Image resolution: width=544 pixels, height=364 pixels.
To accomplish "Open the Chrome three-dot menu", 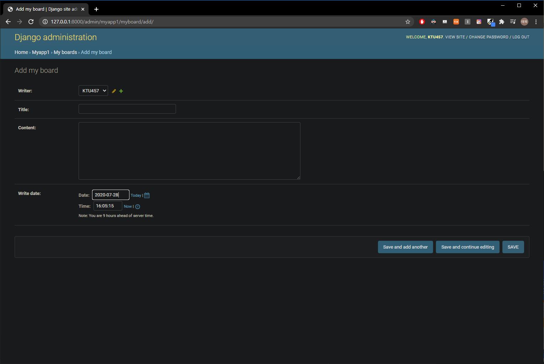I will click(536, 22).
